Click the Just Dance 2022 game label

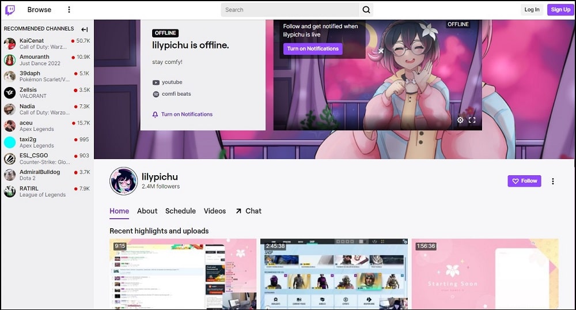(x=40, y=63)
